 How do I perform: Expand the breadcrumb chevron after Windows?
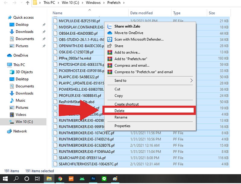104,3
